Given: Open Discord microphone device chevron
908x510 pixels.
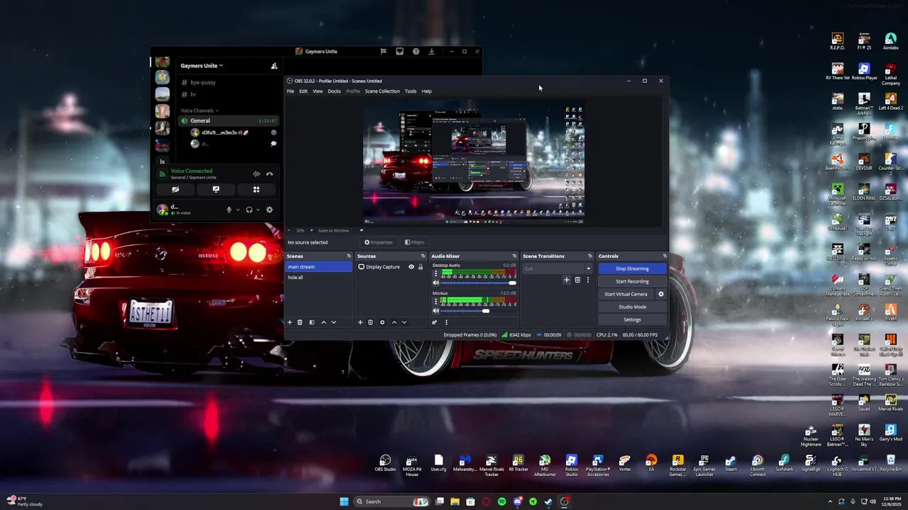Looking at the screenshot, I should point(238,210).
